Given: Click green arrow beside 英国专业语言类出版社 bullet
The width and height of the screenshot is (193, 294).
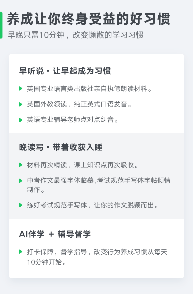Looking at the screenshot, I should point(21,88).
